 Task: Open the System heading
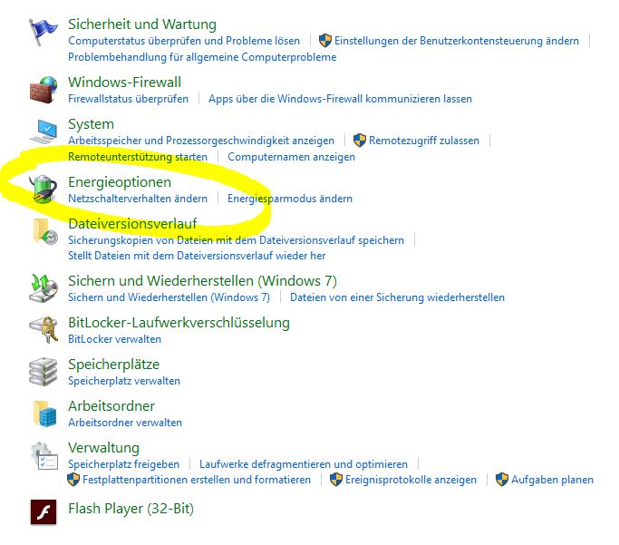click(x=91, y=124)
